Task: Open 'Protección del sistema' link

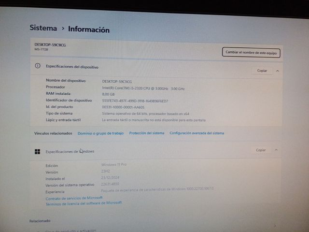Action: (x=147, y=133)
